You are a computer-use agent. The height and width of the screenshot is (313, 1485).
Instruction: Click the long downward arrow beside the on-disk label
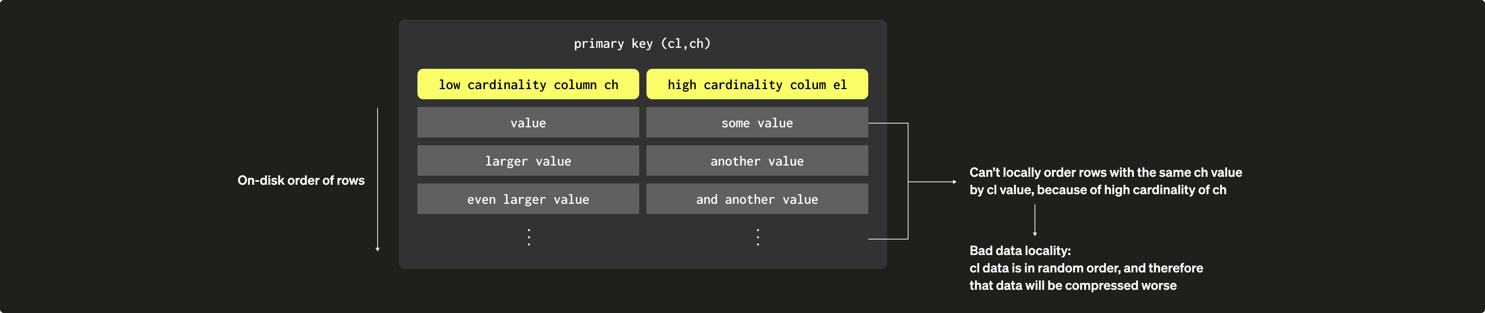tap(378, 179)
